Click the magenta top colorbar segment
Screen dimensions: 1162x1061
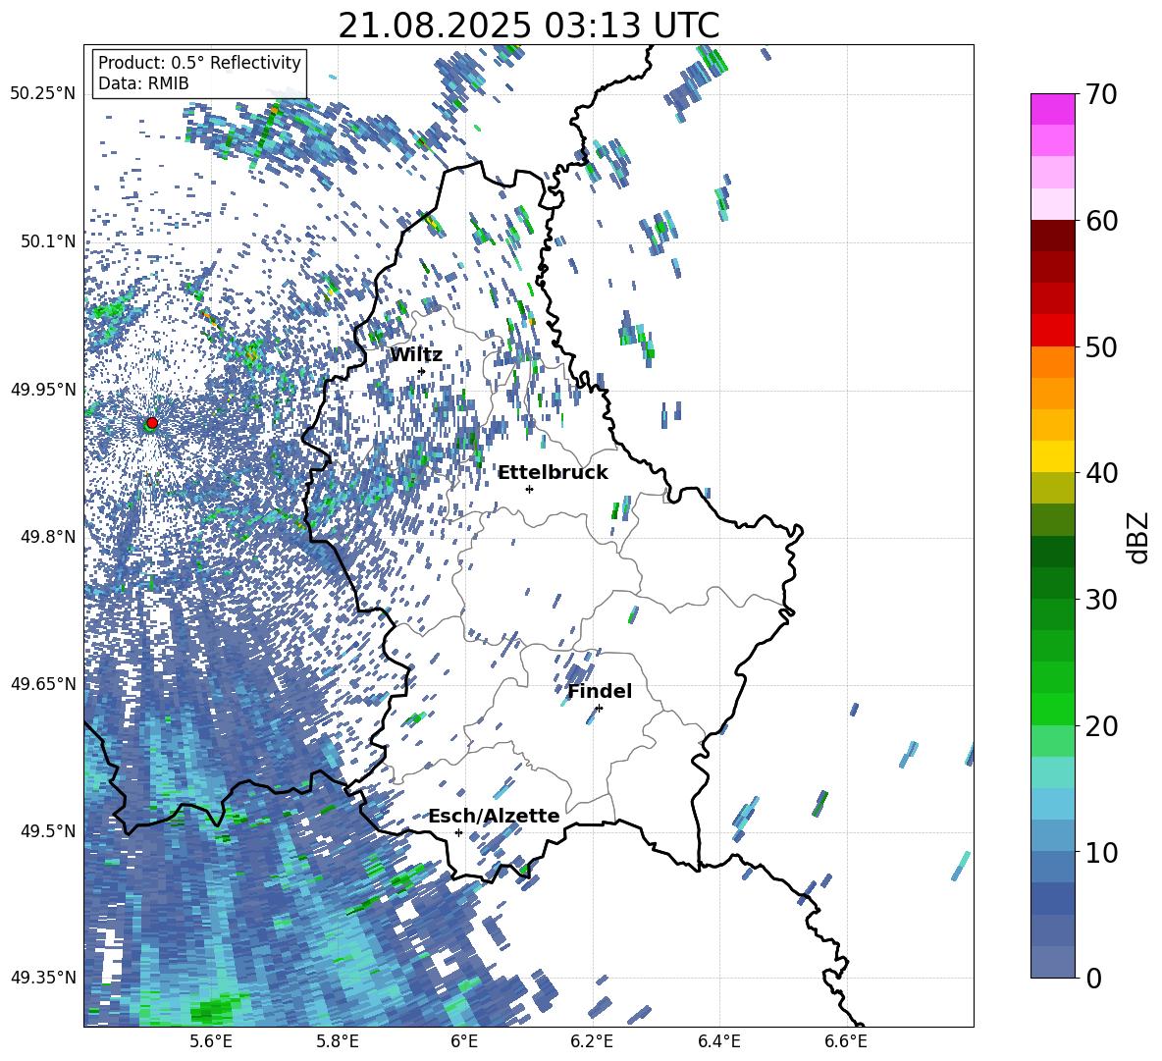1052,110
